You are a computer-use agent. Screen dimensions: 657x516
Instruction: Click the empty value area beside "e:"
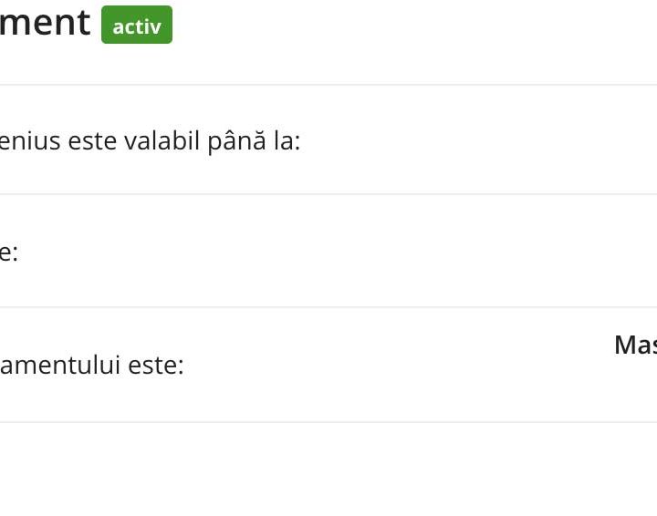tap(365, 253)
